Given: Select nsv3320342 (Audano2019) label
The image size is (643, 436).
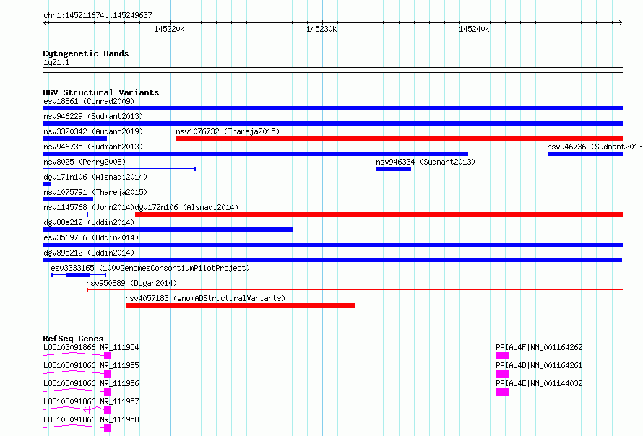Looking at the screenshot, I should click(93, 131).
